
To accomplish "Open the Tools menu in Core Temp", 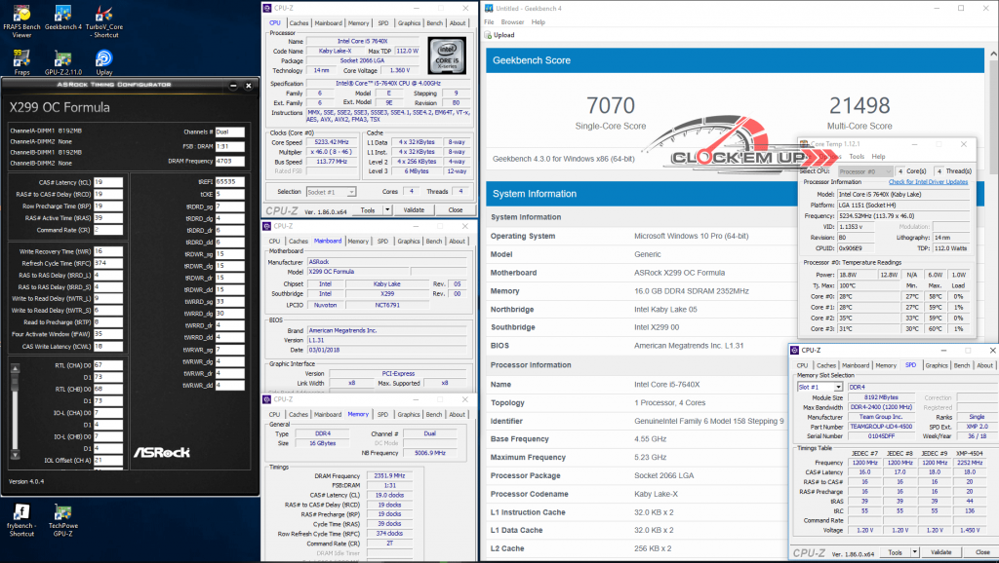I will click(857, 156).
